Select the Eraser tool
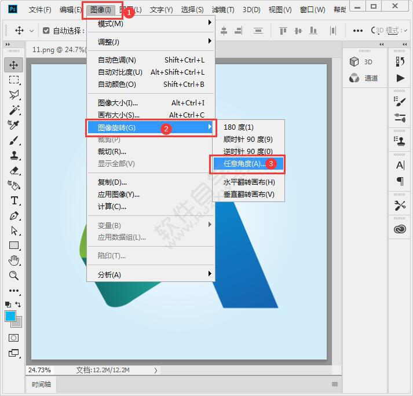Viewport: 413px width, 396px height. [x=14, y=170]
